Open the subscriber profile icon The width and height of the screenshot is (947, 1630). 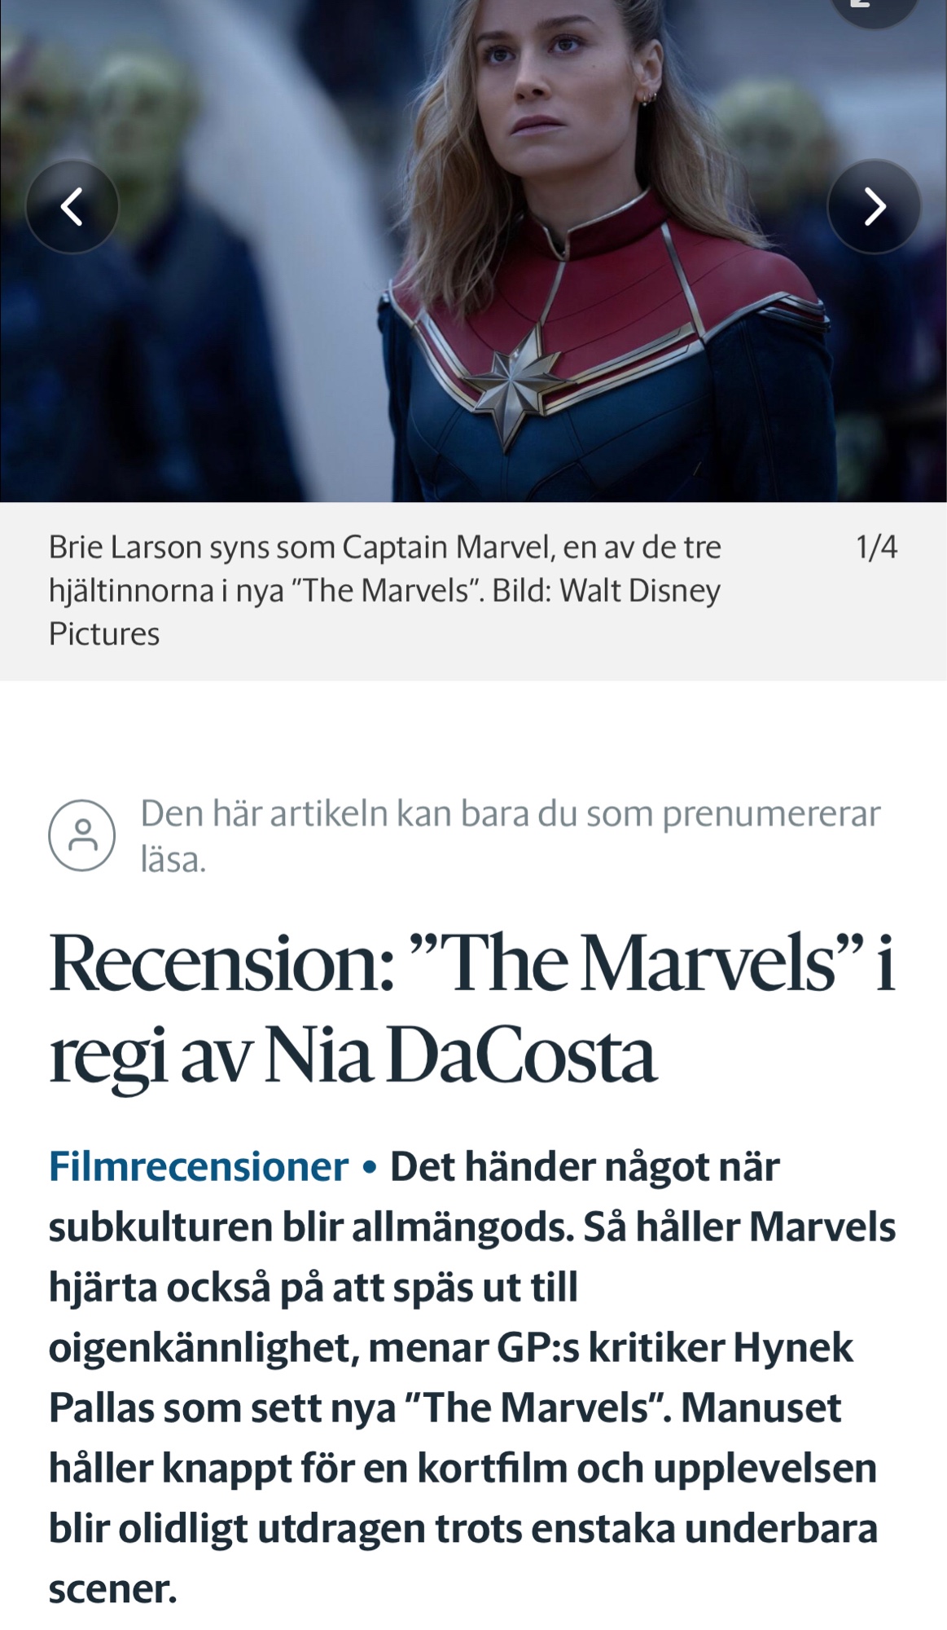pyautogui.click(x=81, y=835)
